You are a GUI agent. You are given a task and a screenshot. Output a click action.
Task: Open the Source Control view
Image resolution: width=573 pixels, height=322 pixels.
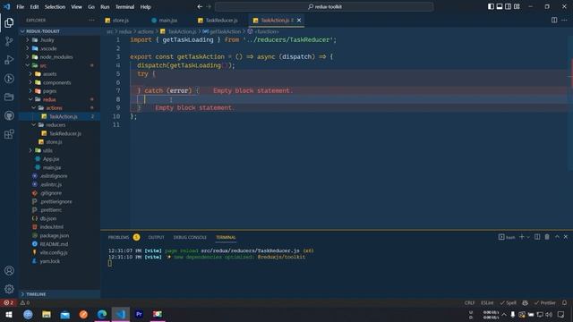pyautogui.click(x=9, y=41)
